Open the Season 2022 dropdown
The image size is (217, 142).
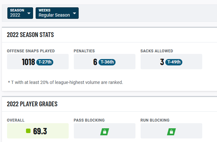click(20, 13)
